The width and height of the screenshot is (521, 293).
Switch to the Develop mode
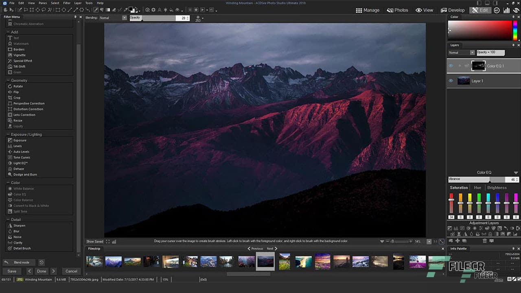tap(453, 10)
